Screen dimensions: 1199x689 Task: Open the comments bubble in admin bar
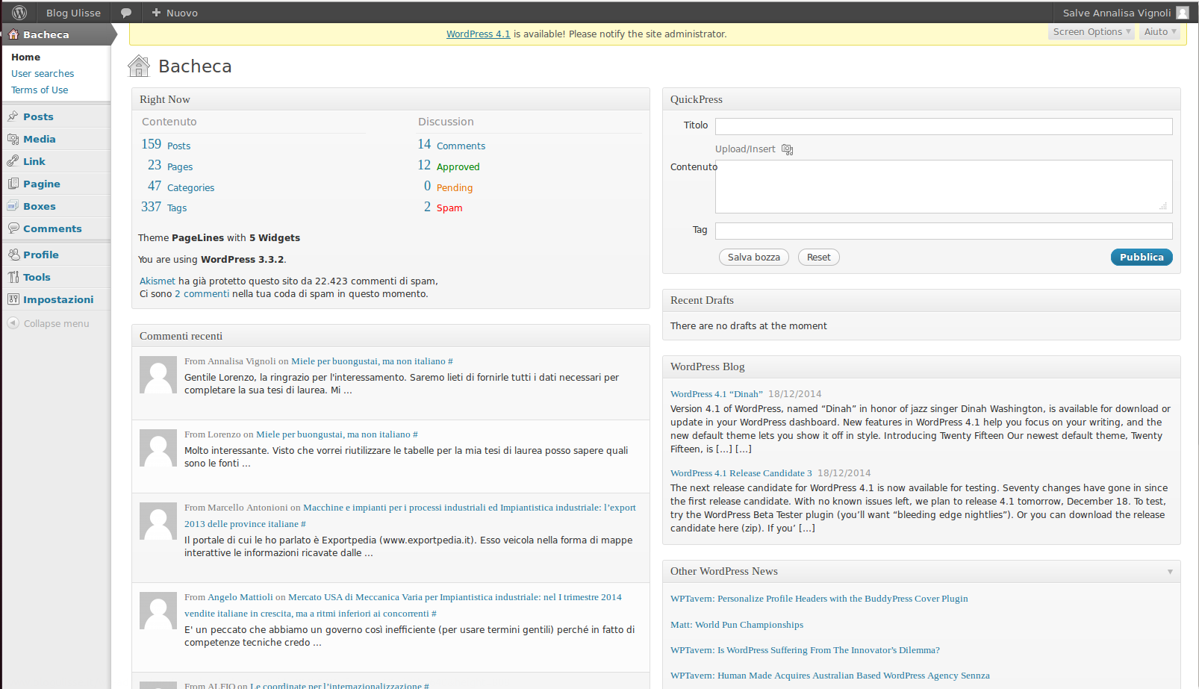(x=126, y=13)
